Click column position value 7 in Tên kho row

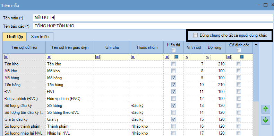pos(194,64)
